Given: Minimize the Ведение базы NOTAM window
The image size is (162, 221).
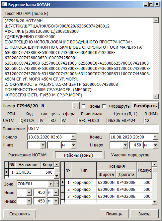Looking at the screenshot, I should pyautogui.click(x=146, y=5).
